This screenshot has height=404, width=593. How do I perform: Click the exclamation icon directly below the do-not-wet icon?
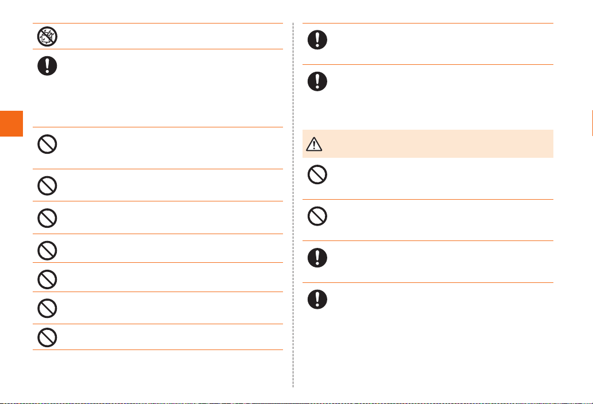tap(47, 66)
